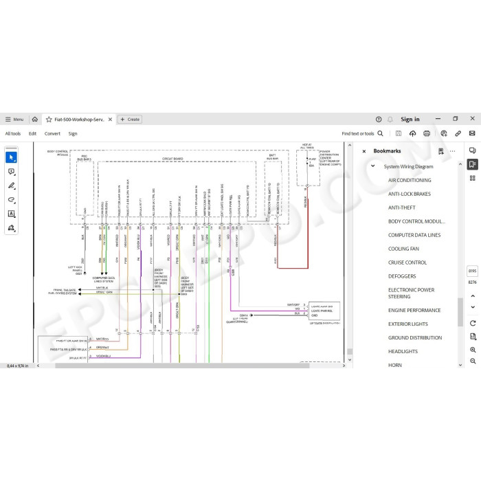Screen dimensions: 481x481
Task: Print the document with printer icon
Action: click(x=427, y=133)
